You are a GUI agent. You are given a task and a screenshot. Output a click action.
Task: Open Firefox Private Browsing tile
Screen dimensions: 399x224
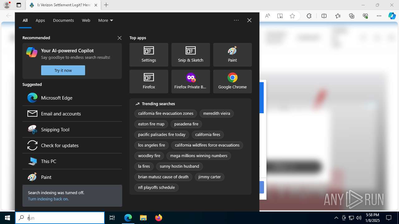190,82
